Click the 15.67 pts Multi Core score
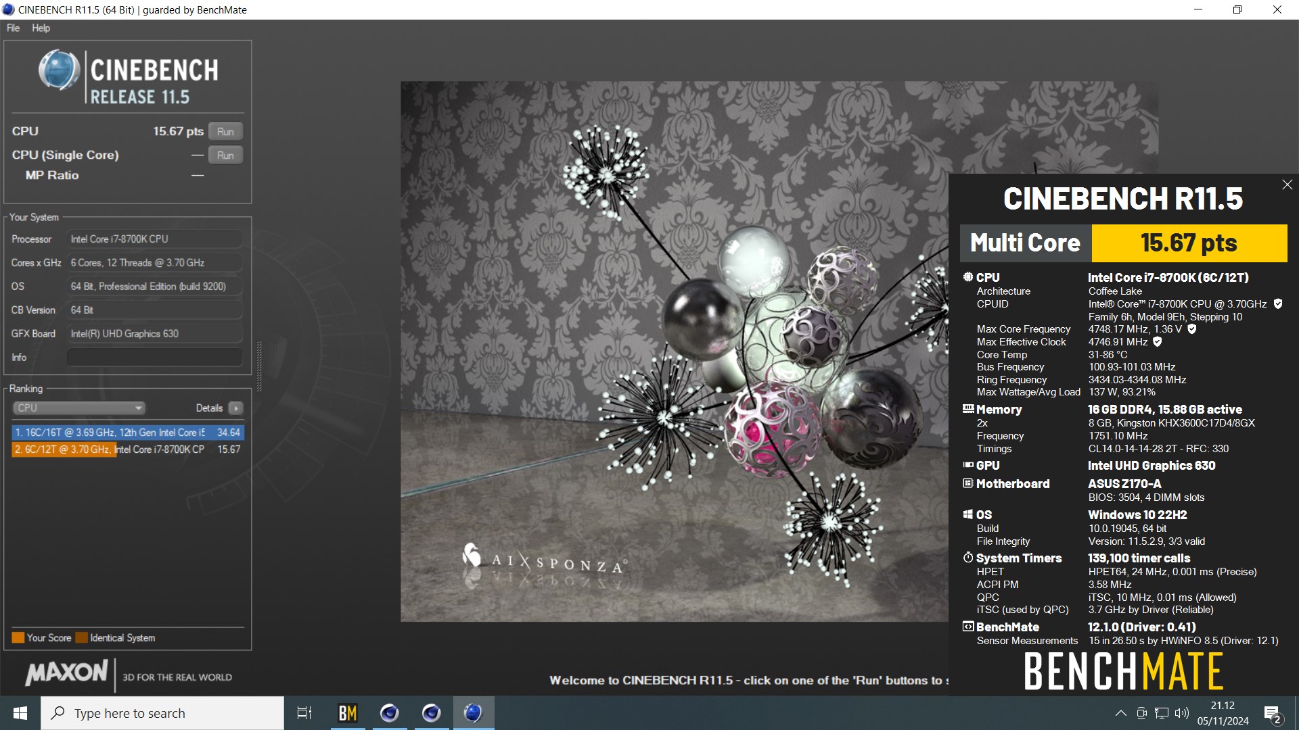 point(1189,243)
